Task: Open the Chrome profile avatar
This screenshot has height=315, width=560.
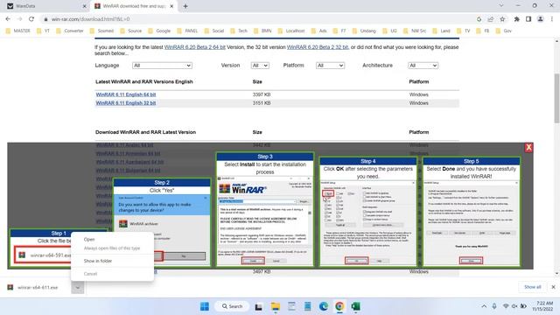Action: tap(541, 19)
